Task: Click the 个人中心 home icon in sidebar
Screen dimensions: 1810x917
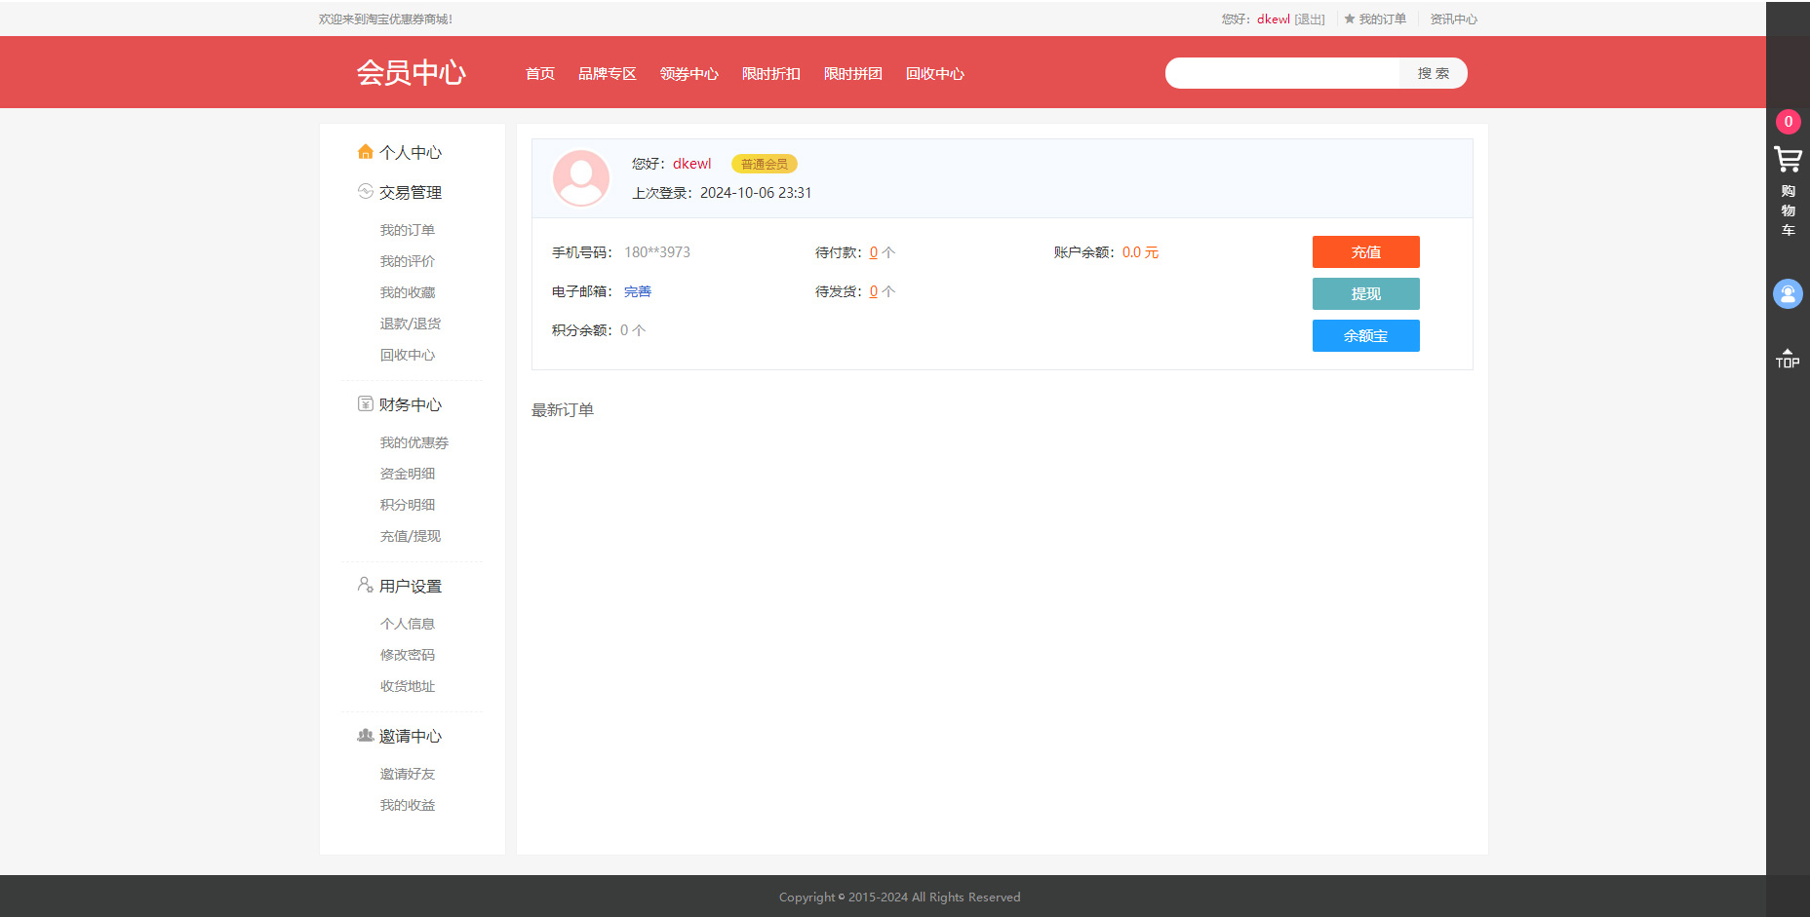Action: click(x=365, y=151)
